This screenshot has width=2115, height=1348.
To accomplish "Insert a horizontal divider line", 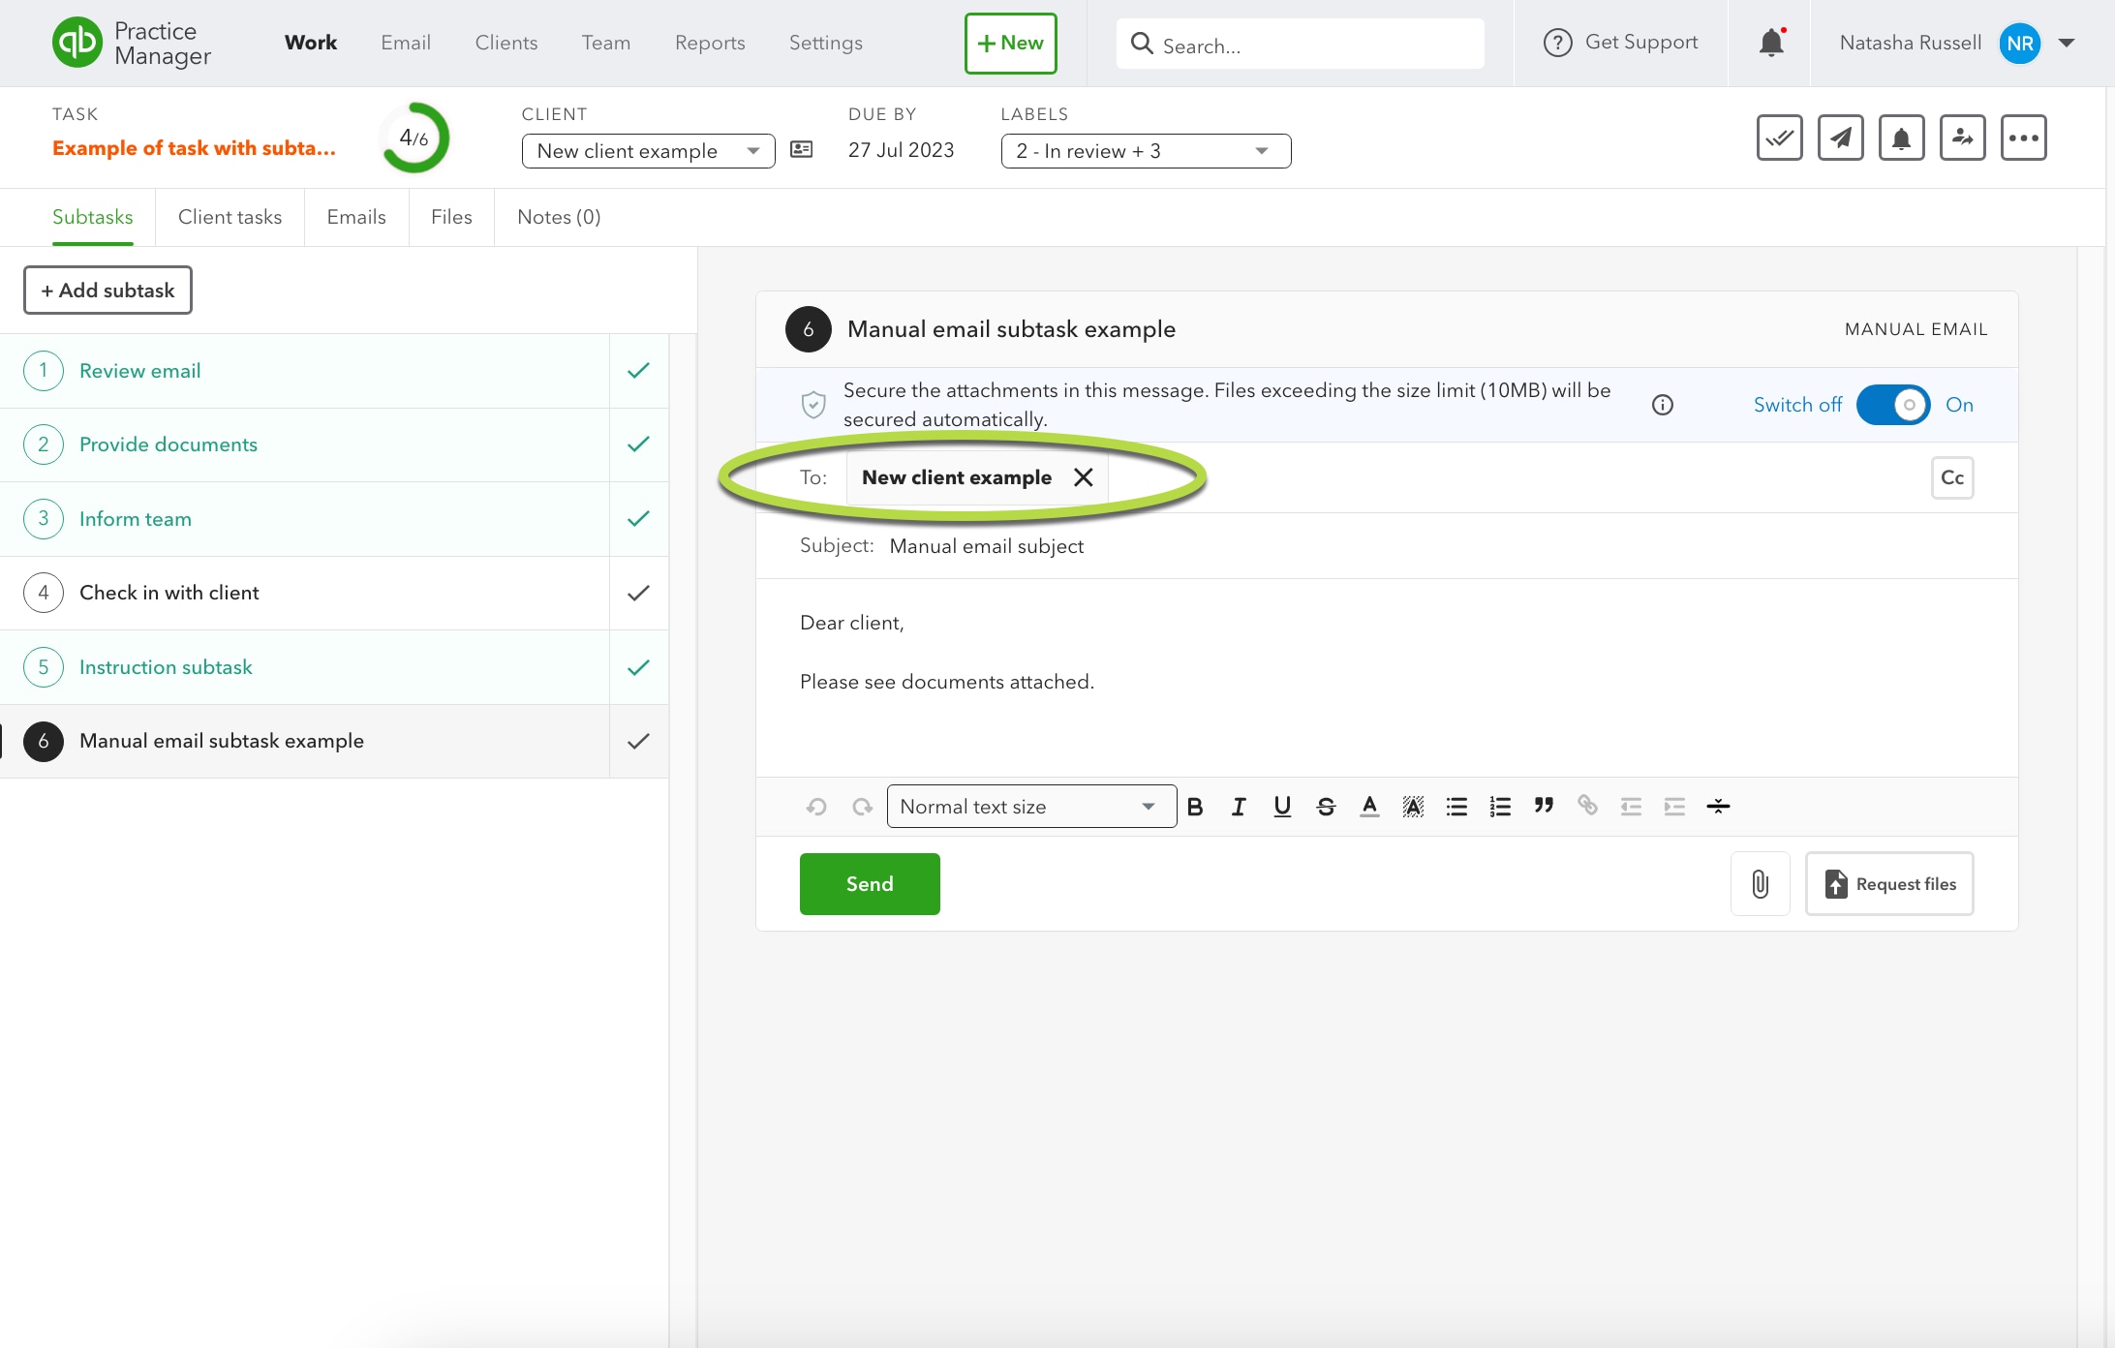I will click(1718, 807).
